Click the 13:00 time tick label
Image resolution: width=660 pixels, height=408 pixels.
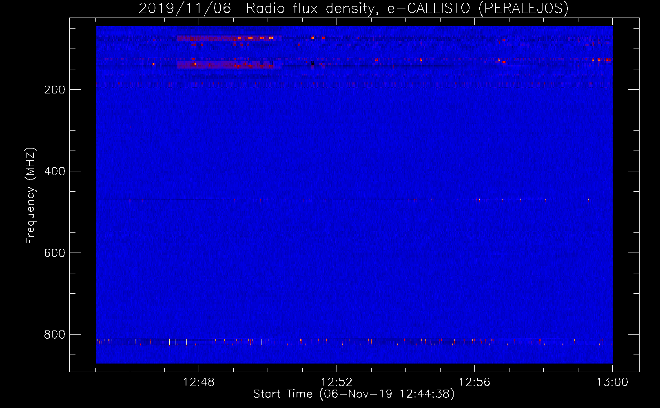click(613, 382)
